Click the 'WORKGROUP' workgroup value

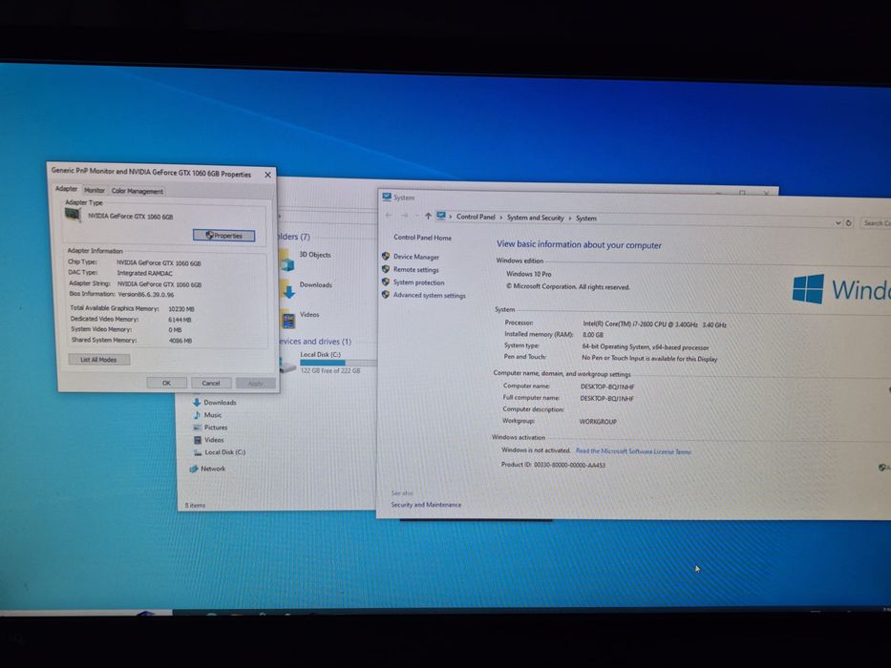pos(598,422)
